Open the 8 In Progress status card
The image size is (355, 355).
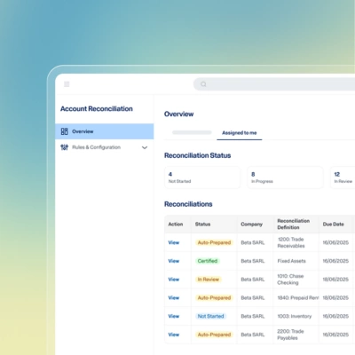tap(285, 177)
